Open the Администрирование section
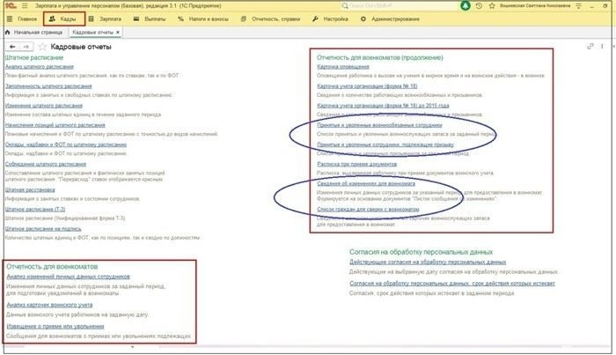This screenshot has width=616, height=355. click(x=390, y=18)
